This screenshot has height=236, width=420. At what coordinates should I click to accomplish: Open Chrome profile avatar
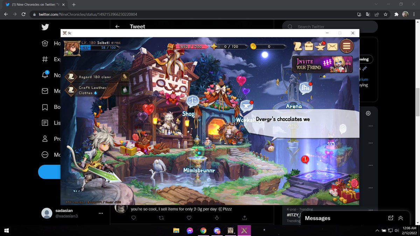coord(405,14)
